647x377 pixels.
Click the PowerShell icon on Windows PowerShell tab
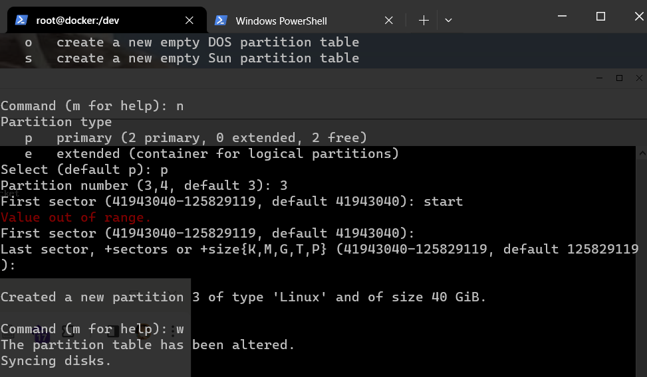[x=221, y=21]
